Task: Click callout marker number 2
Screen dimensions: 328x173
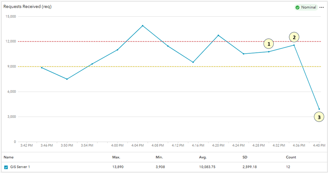Action: pos(294,37)
